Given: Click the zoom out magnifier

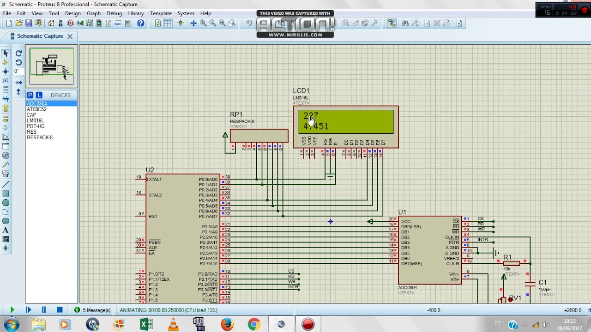Looking at the screenshot, I should pos(213,23).
